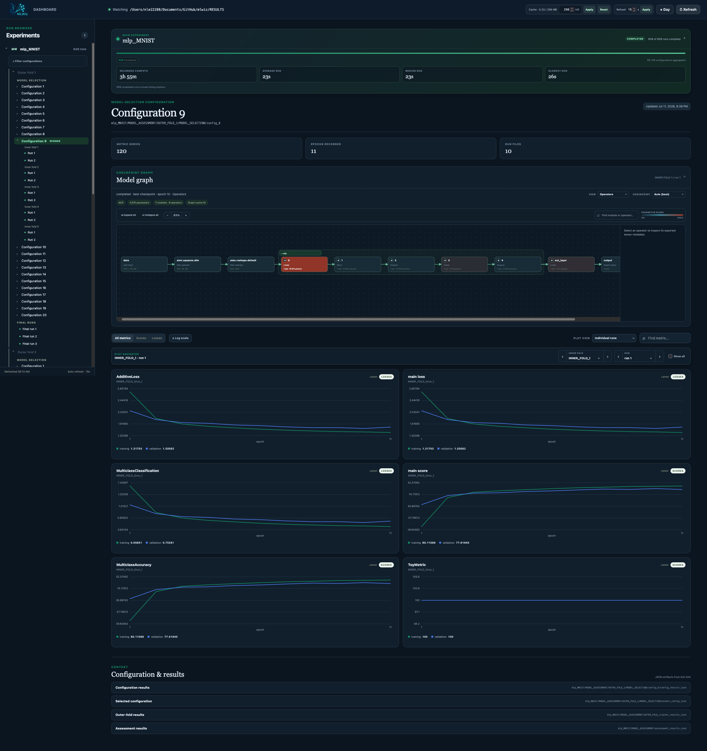Go to next inner fold arrow

(607, 356)
